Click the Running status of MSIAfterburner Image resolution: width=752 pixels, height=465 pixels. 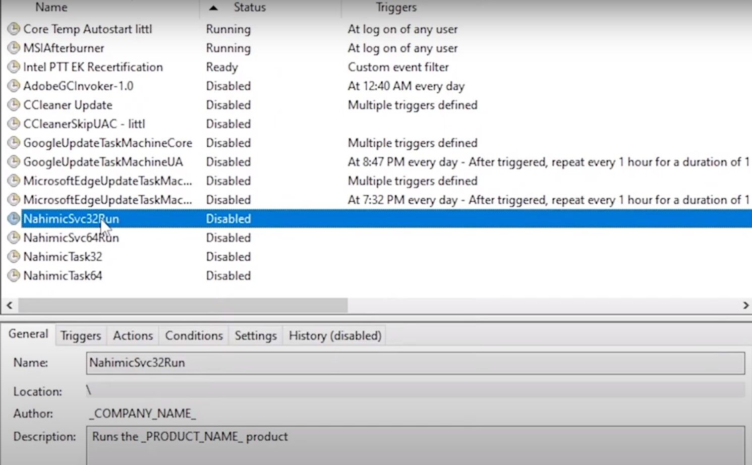228,48
